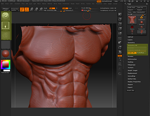Image resolution: width=150 pixels, height=116 pixels.
Task: Click the Tool palette reset icon
Action: (147, 4)
